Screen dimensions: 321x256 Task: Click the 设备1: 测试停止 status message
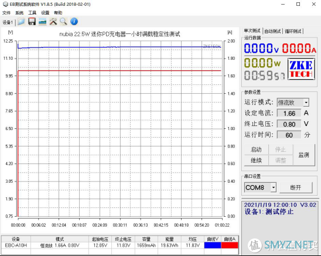[269, 211]
